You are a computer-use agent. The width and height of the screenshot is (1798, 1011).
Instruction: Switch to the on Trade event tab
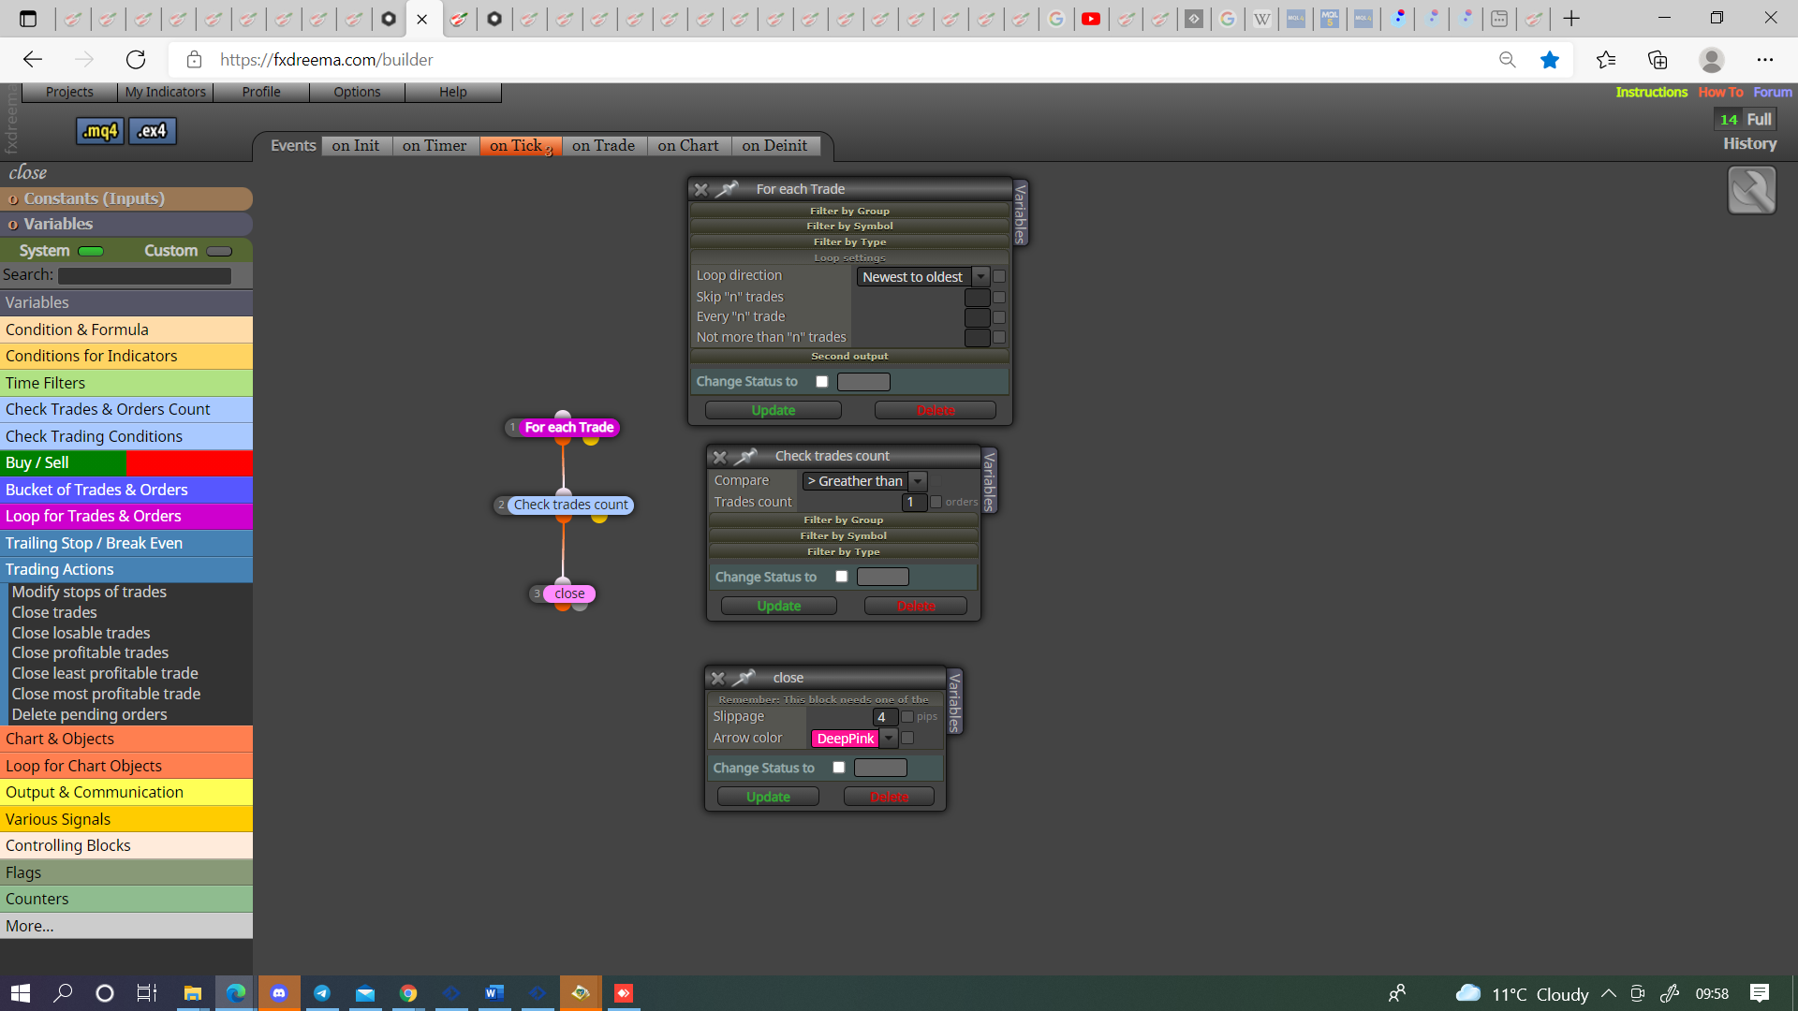(603, 146)
